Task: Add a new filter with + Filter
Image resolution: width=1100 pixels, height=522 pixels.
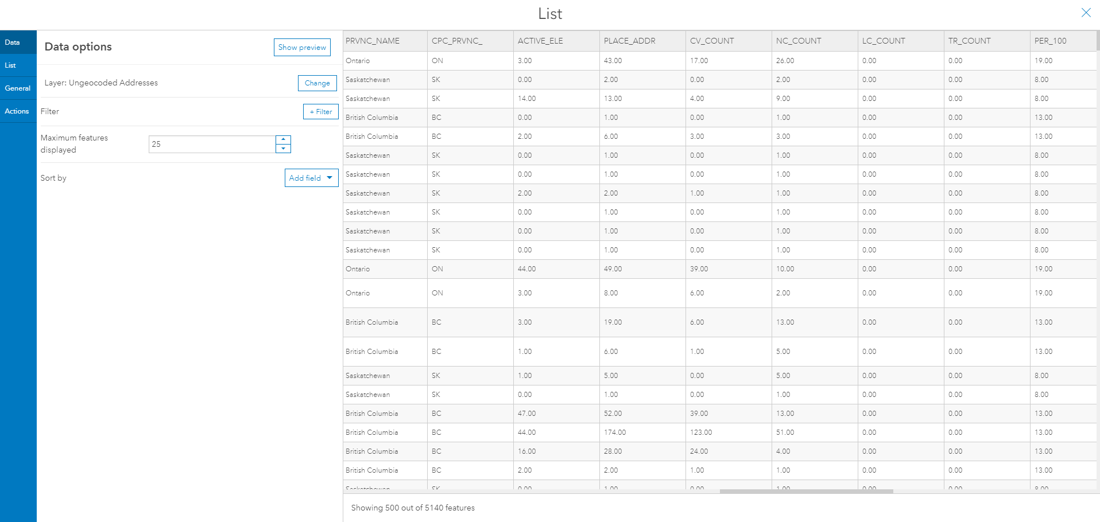Action: coord(320,112)
